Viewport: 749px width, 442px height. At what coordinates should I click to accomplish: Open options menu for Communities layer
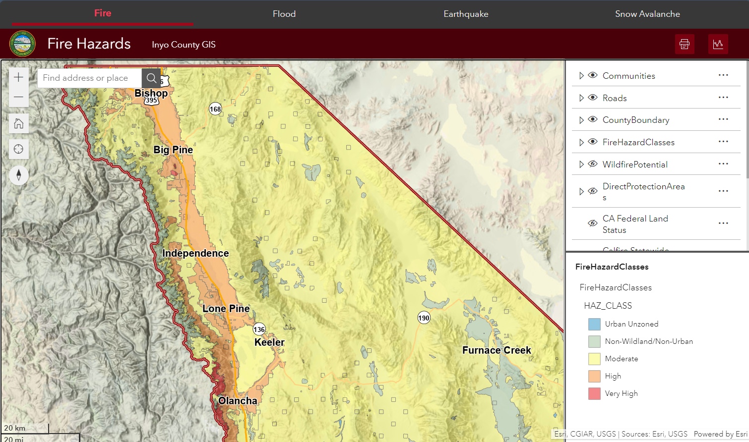coord(723,75)
